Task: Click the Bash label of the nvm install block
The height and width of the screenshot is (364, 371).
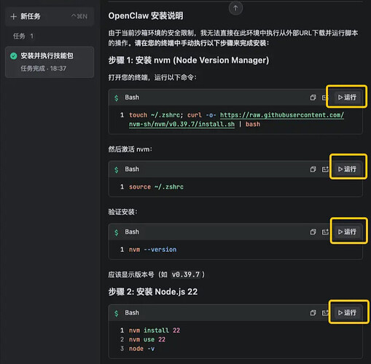Action: pos(132,313)
